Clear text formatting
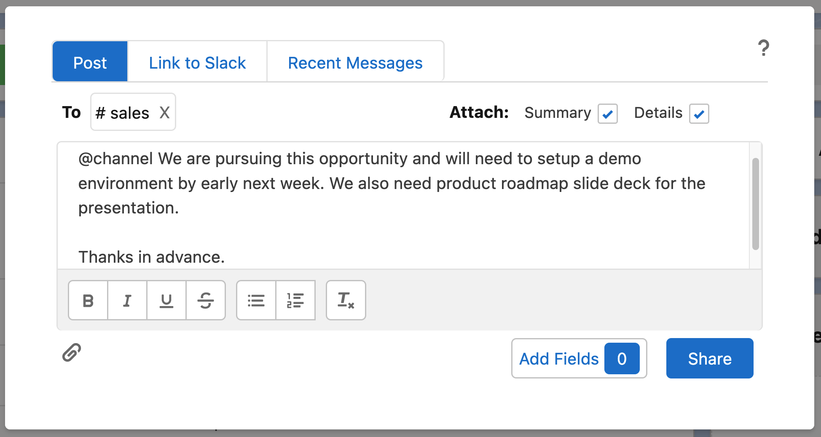Screen dimensions: 821x437 [346, 301]
